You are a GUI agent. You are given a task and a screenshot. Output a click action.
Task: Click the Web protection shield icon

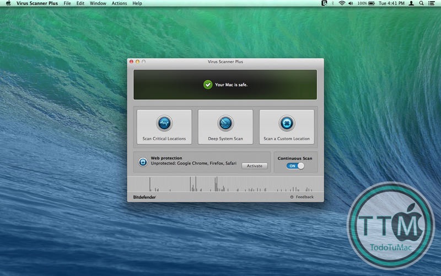coord(143,162)
